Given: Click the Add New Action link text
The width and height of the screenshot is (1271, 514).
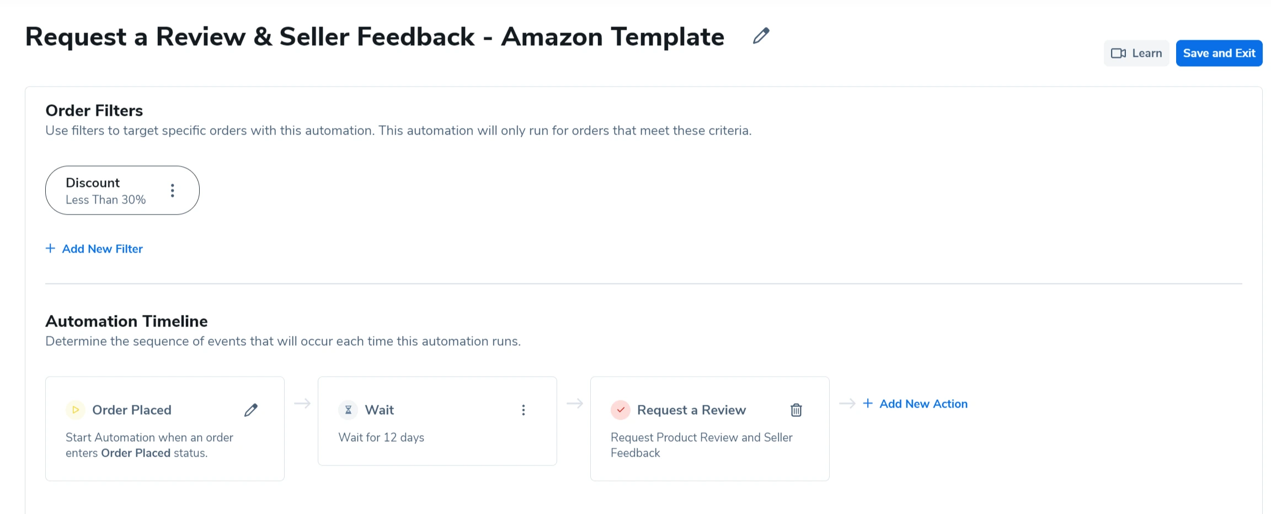Looking at the screenshot, I should tap(923, 404).
